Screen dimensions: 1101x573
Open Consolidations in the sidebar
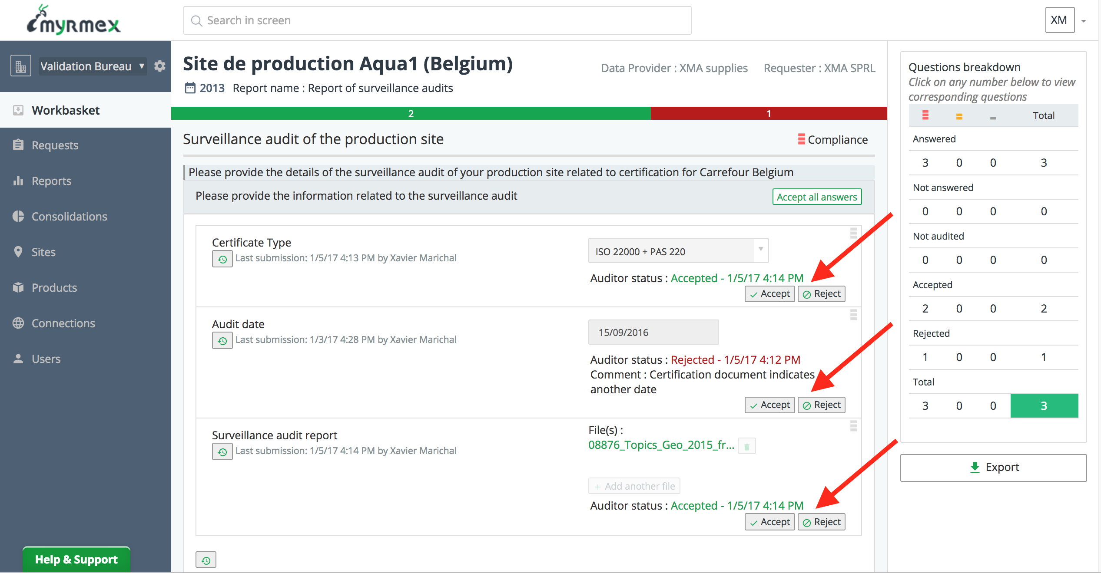point(69,217)
